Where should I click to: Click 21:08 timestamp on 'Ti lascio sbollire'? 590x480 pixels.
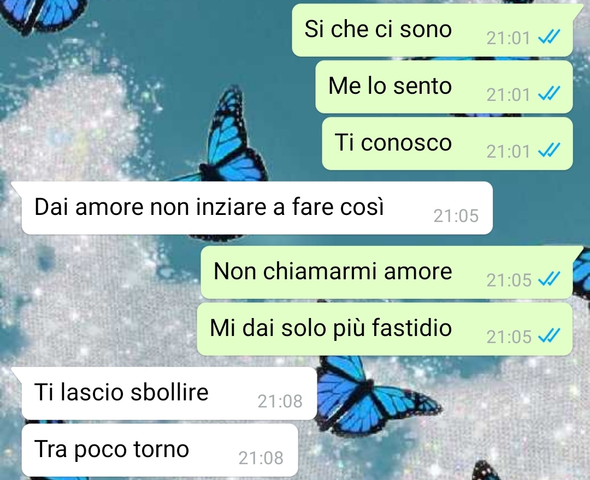tap(280, 401)
